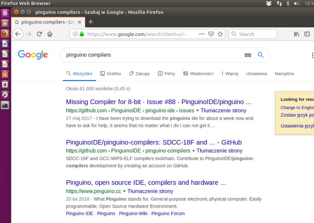Open page actions three-dot menu in address bar
The width and height of the screenshot is (314, 223).
tap(202, 34)
